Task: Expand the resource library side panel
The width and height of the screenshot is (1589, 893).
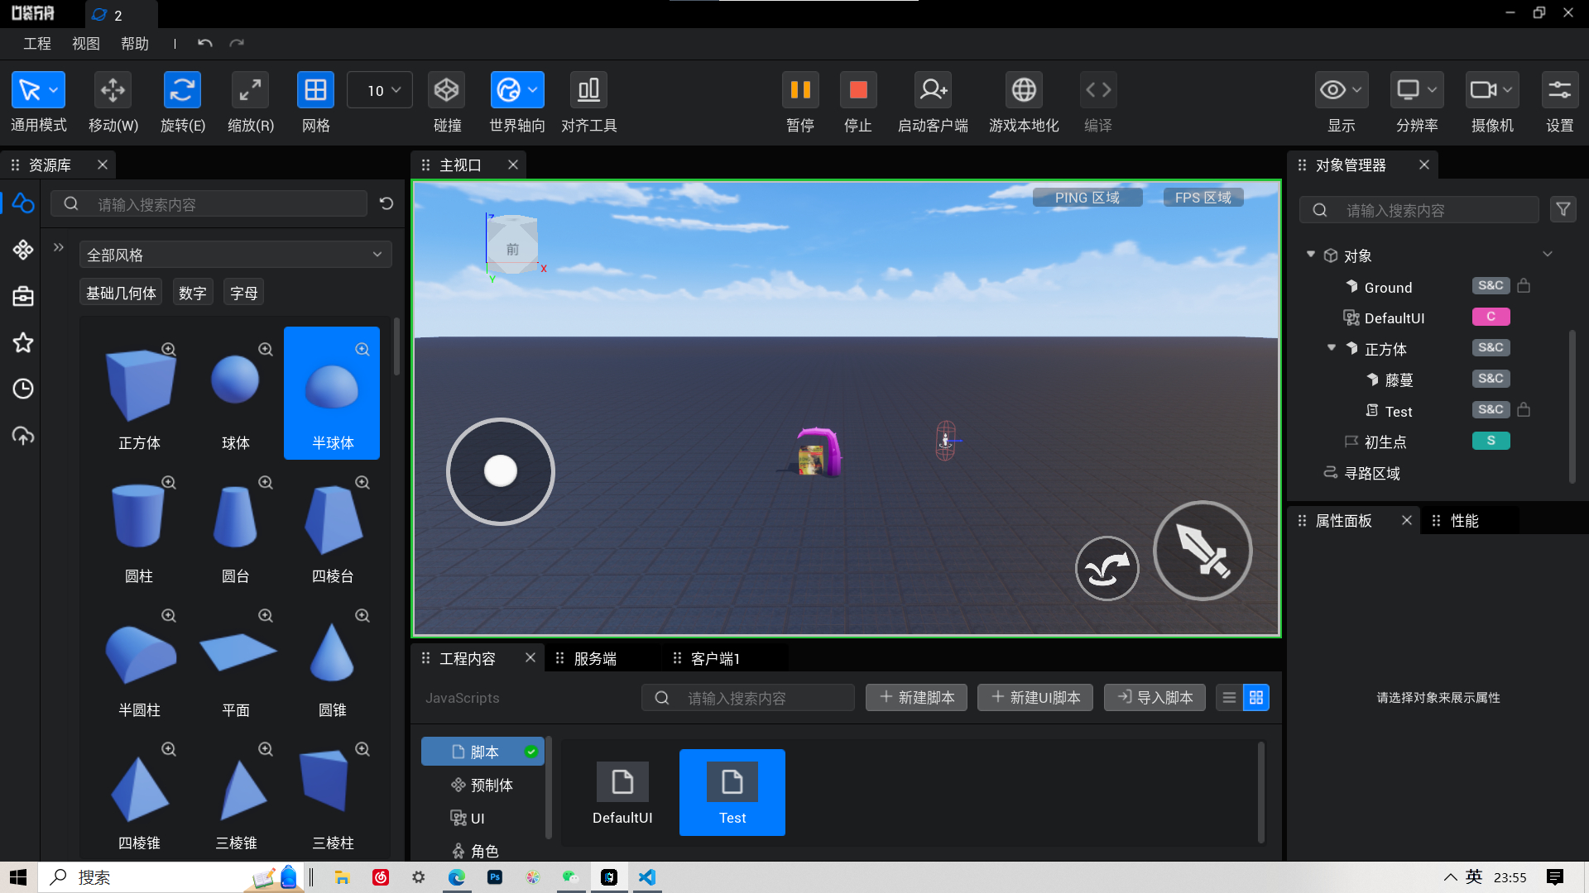Action: (x=59, y=247)
